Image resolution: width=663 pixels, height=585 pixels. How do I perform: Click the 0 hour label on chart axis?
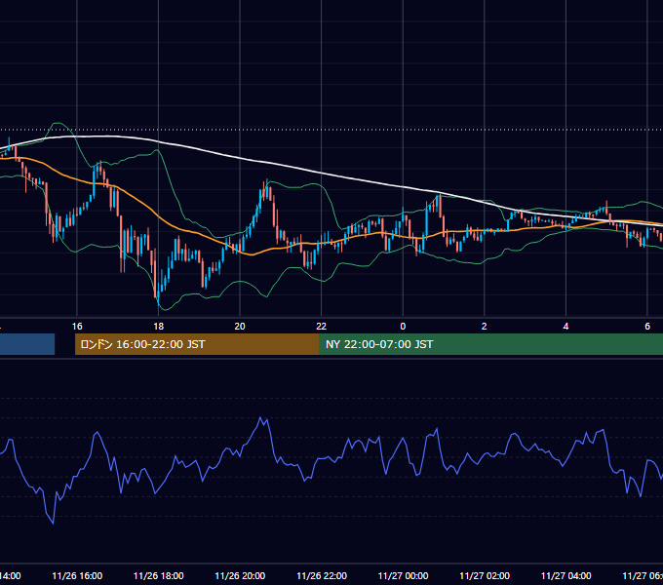403,327
